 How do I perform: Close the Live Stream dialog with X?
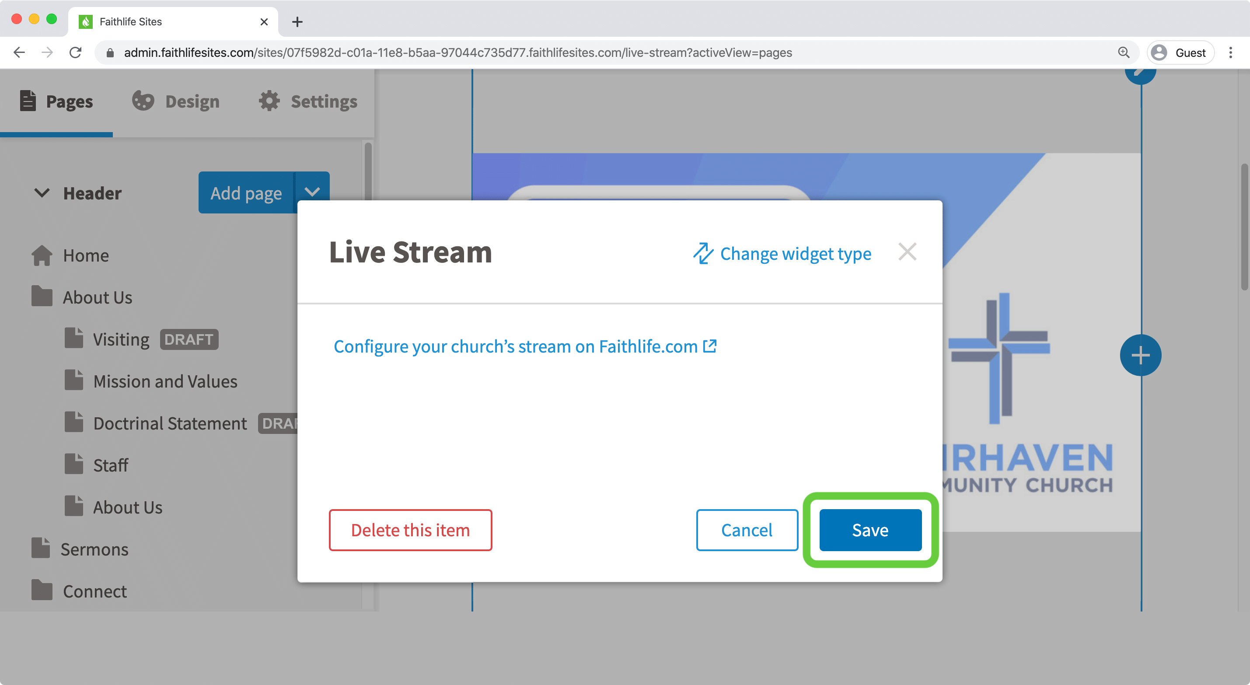907,252
